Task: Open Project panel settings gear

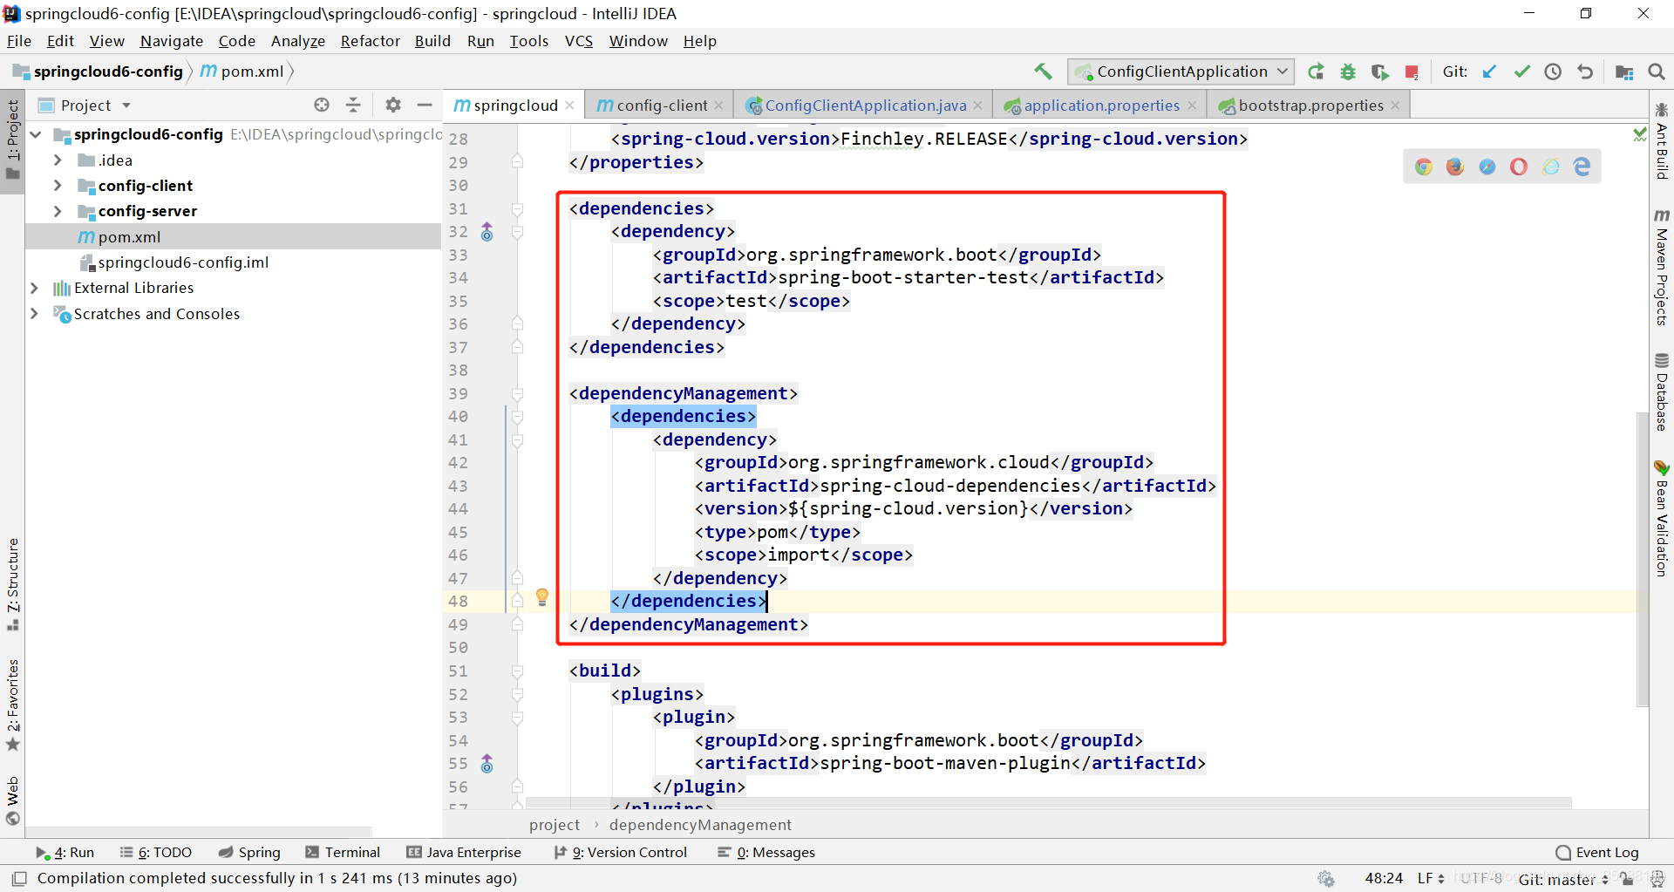Action: [393, 105]
